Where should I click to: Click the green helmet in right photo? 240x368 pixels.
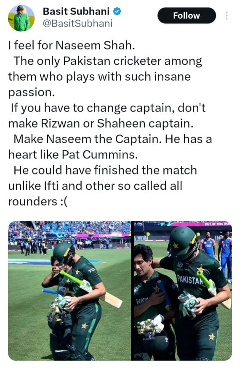(x=183, y=243)
